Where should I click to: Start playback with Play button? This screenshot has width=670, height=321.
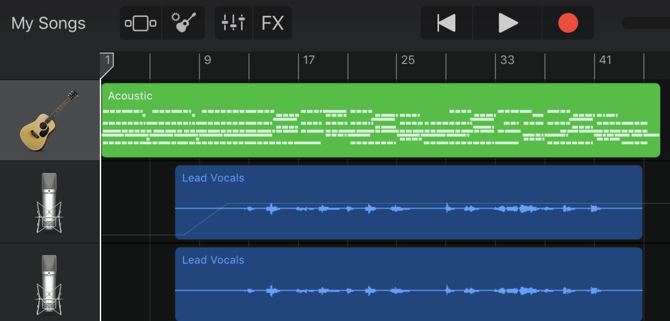click(507, 23)
